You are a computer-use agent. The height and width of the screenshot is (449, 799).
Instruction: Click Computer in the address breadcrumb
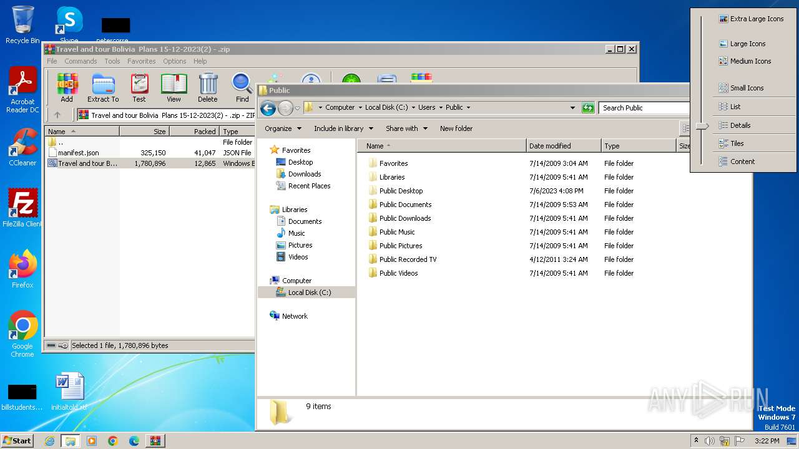click(x=340, y=107)
